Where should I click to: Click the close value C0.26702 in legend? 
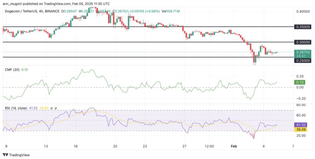pyautogui.click(x=120, y=11)
